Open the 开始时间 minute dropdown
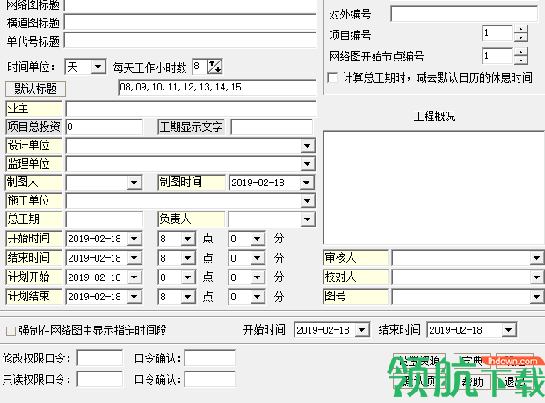The image size is (545, 403). point(258,239)
